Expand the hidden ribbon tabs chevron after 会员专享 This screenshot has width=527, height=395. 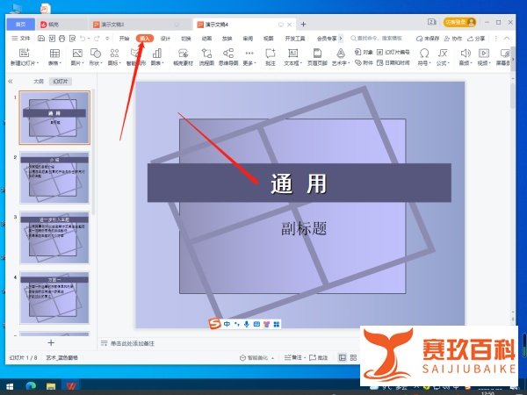click(341, 39)
